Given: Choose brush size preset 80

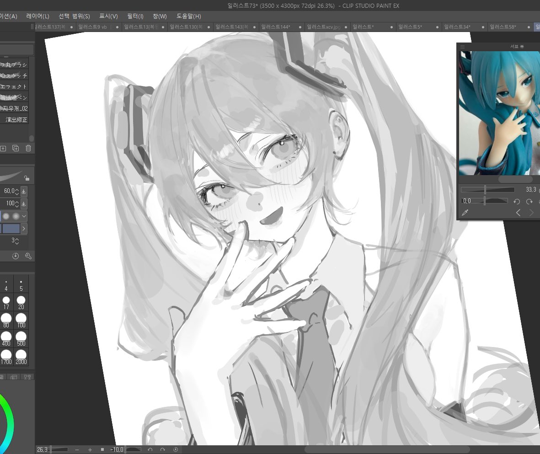Looking at the screenshot, I should point(6,320).
